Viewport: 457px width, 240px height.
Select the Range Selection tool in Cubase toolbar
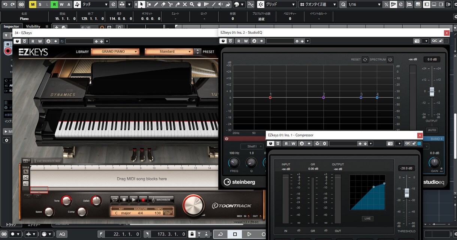[149, 4]
